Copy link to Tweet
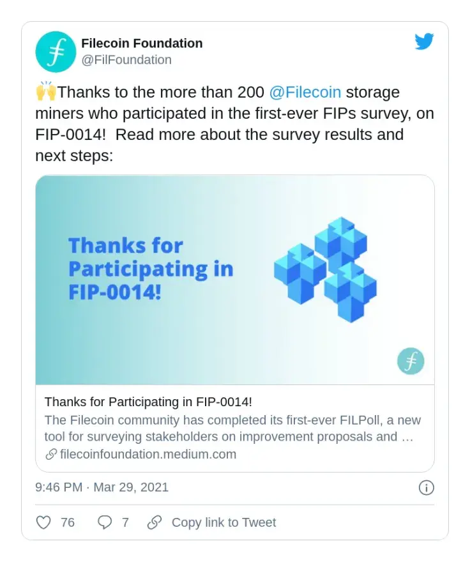Image resolution: width=470 pixels, height=562 pixels. (224, 522)
